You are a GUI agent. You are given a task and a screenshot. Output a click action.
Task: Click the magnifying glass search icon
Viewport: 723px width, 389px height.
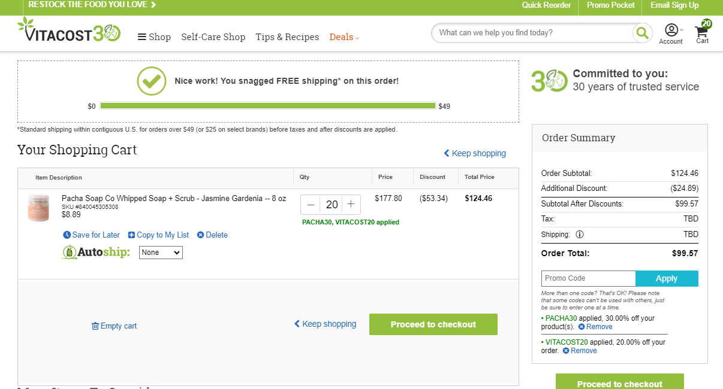(642, 33)
